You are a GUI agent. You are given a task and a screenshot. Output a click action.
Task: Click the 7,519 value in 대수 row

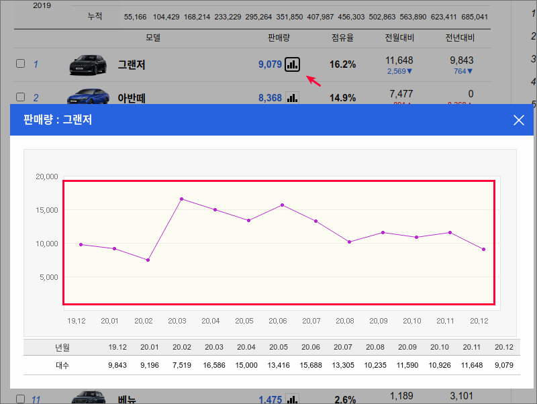coord(182,365)
